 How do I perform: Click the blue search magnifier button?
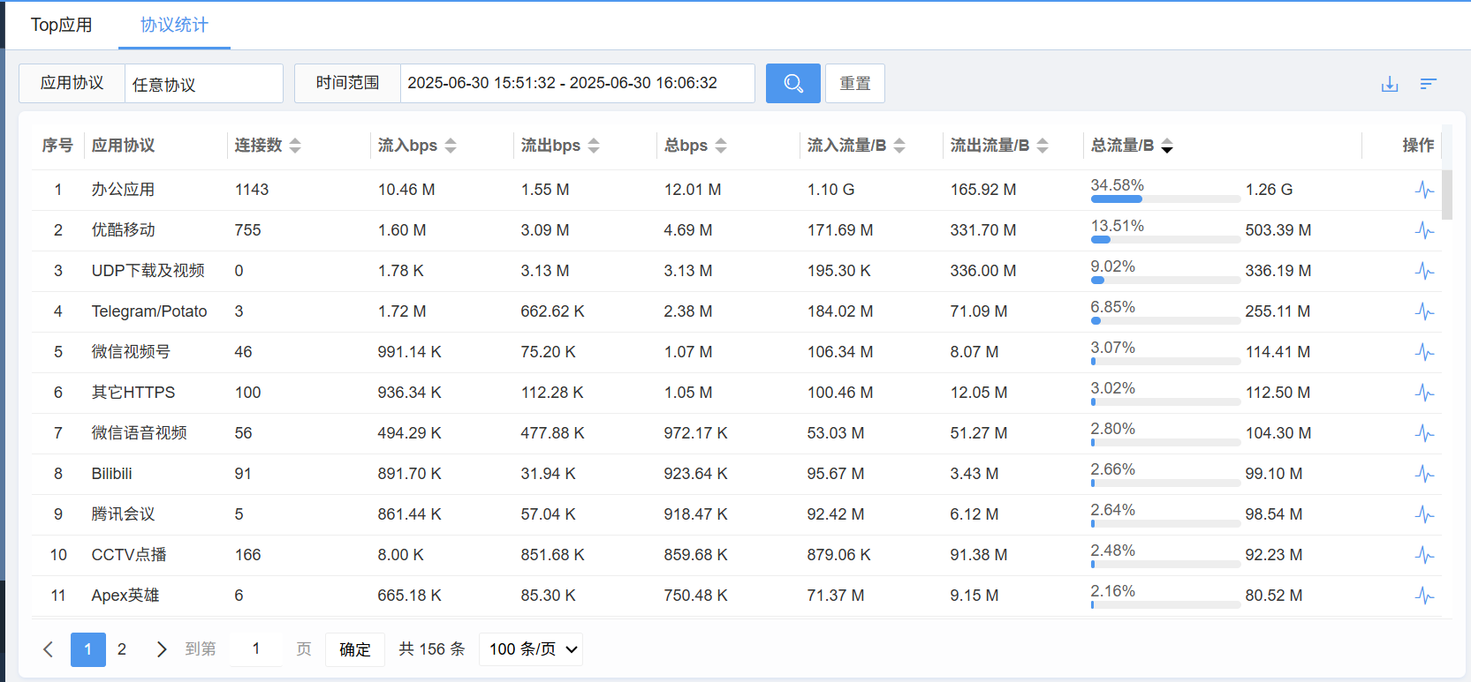point(792,83)
